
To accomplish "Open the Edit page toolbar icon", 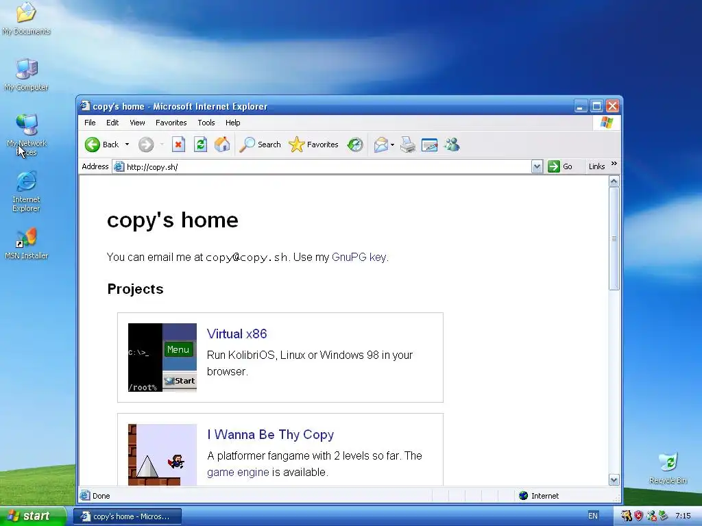I will click(429, 145).
